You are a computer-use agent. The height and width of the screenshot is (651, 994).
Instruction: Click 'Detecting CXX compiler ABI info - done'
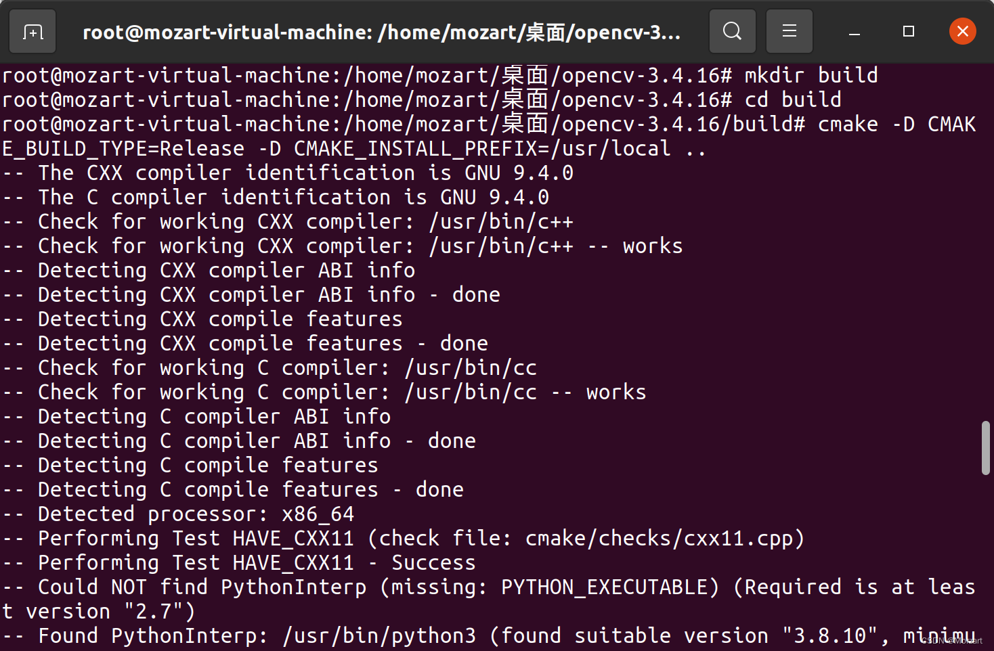(x=251, y=294)
